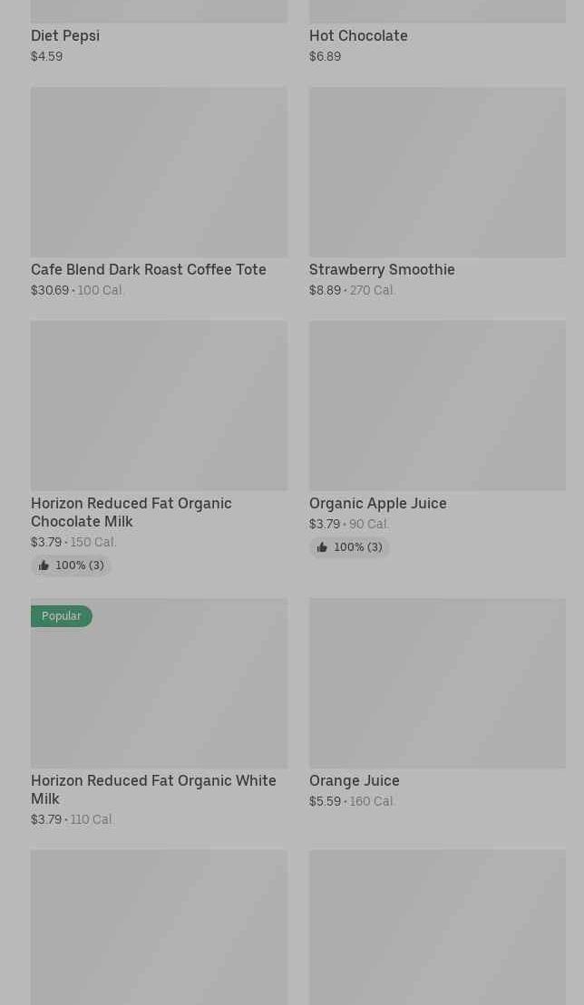This screenshot has width=584, height=1005.
Task: Click 100% (3) rating on Apple Juice
Action: point(357,547)
